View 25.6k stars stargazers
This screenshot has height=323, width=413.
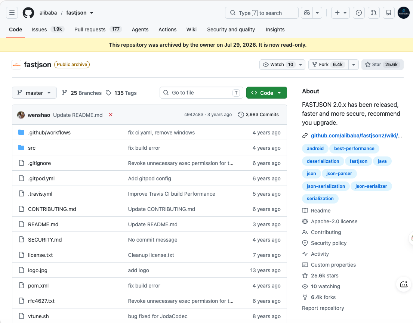pos(320,276)
